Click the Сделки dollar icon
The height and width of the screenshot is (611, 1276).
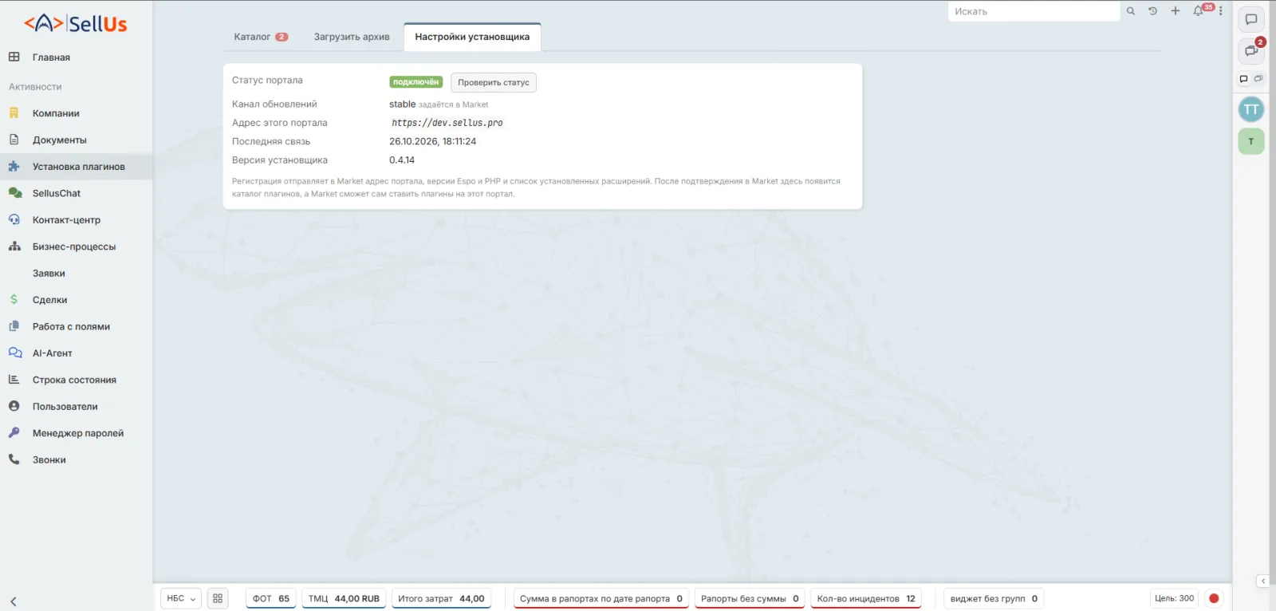pyautogui.click(x=14, y=299)
